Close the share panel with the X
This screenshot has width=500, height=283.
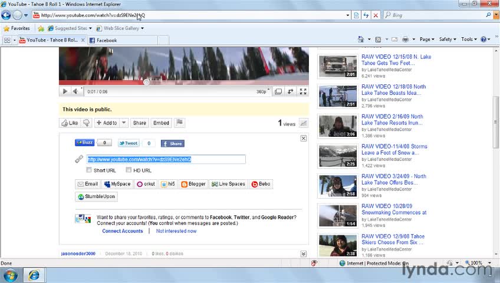304,139
